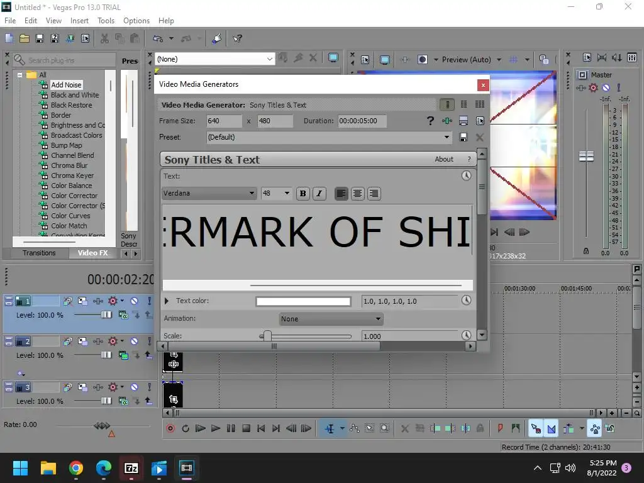The height and width of the screenshot is (483, 644).
Task: Click the Video Output FX icon in preview
Action: click(x=405, y=60)
